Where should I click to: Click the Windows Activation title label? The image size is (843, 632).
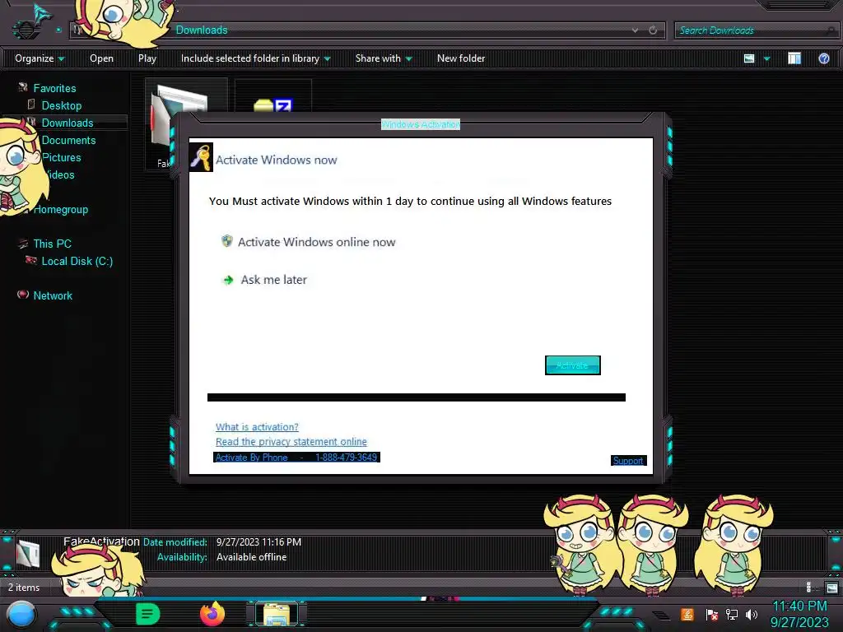(x=421, y=125)
